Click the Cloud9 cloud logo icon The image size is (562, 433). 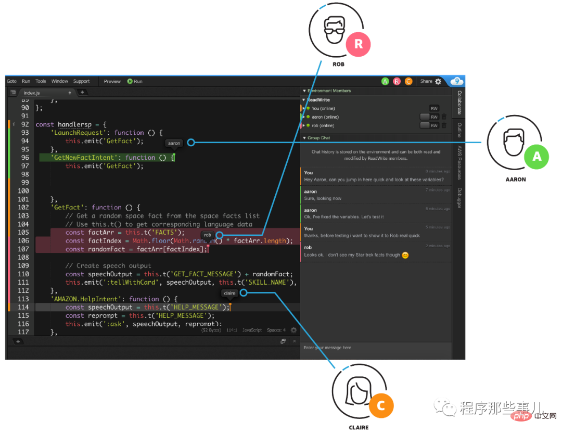457,81
